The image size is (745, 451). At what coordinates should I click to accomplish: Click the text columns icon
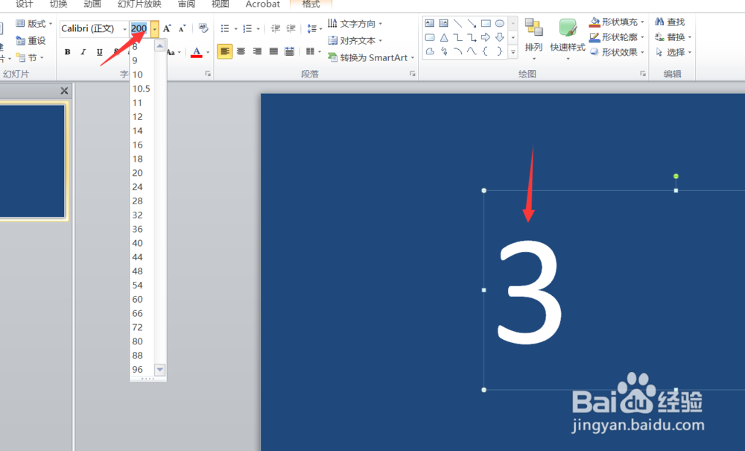click(x=310, y=51)
